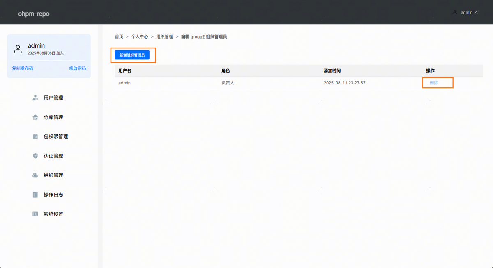Click the group icon for 组织管理
This screenshot has height=268, width=493.
click(35, 175)
